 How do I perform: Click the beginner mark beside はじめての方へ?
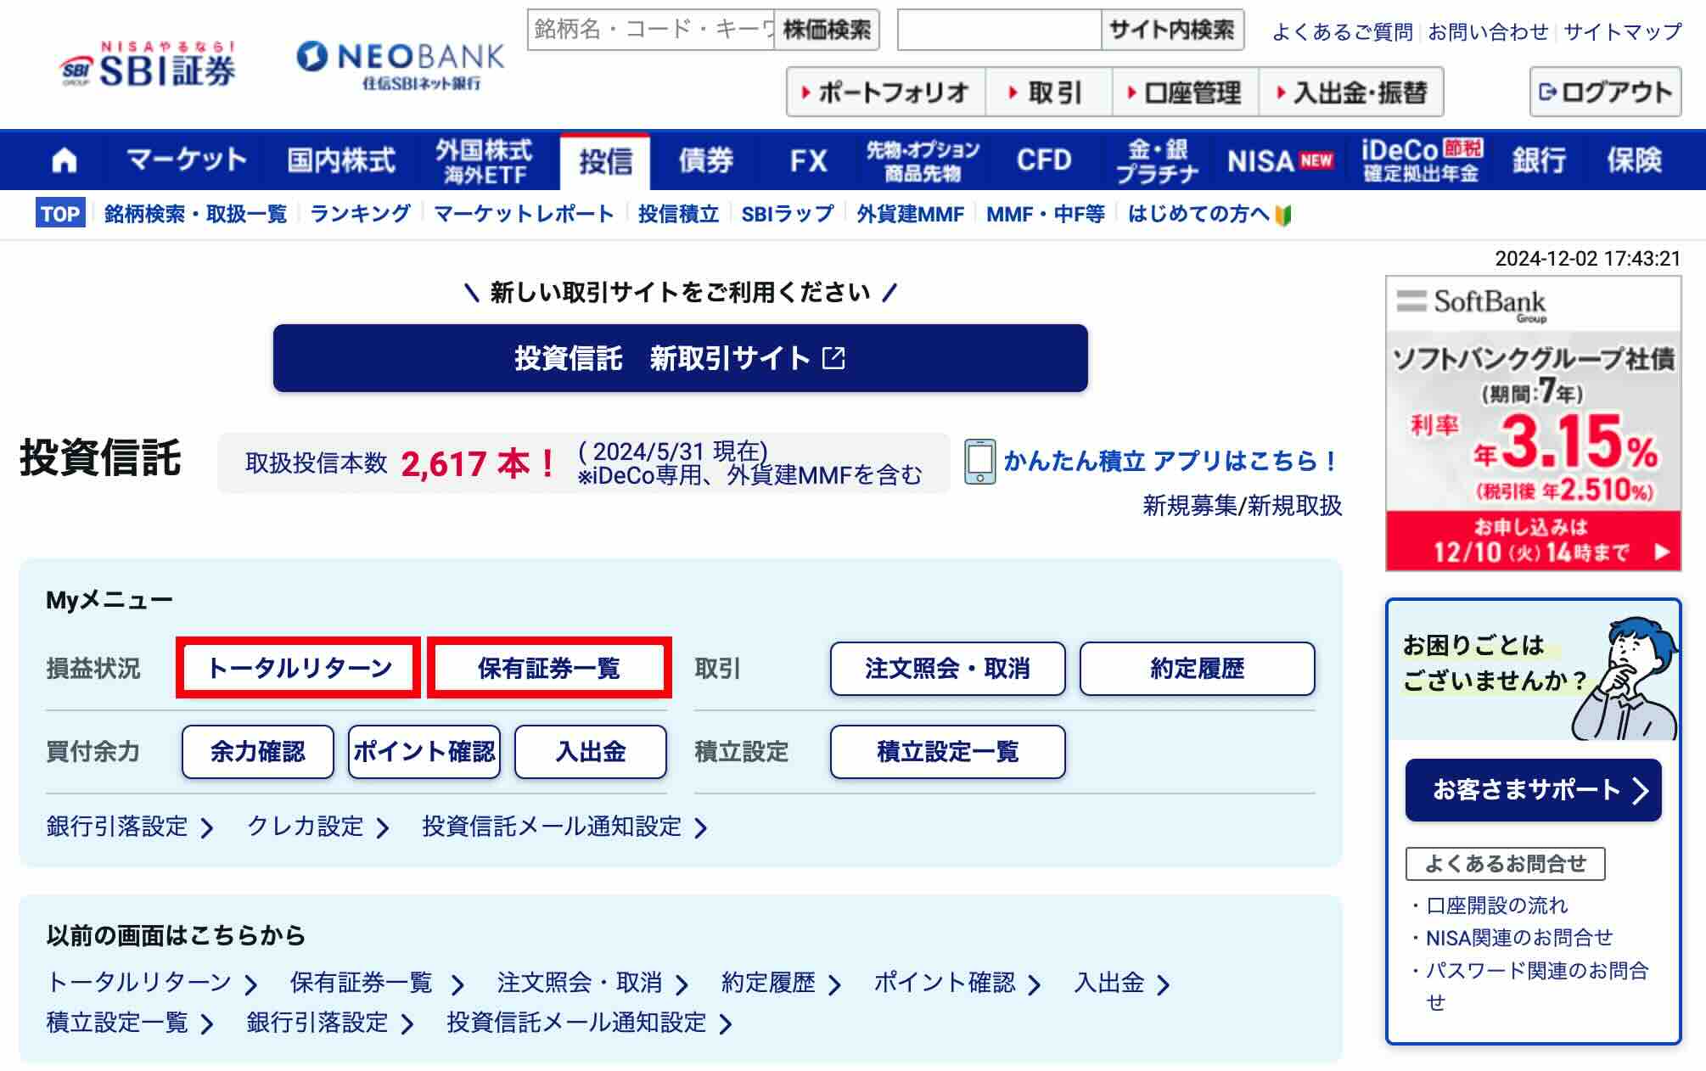coord(1283,215)
